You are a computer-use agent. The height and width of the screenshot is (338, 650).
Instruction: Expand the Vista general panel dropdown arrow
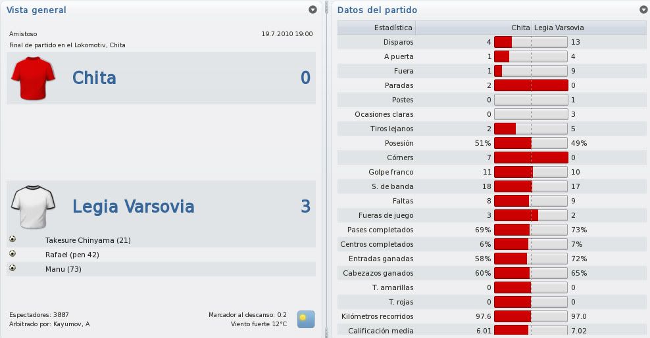point(313,9)
